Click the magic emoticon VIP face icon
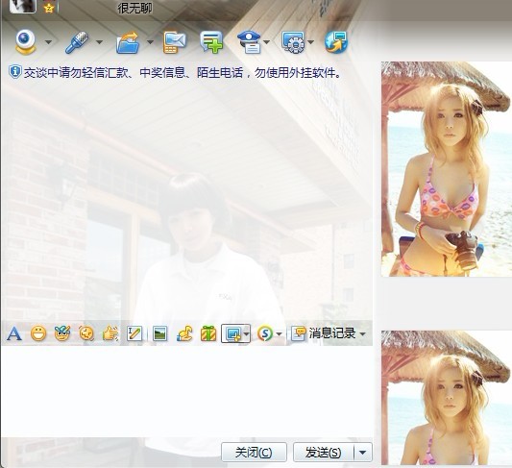This screenshot has height=468, width=512. pos(62,333)
